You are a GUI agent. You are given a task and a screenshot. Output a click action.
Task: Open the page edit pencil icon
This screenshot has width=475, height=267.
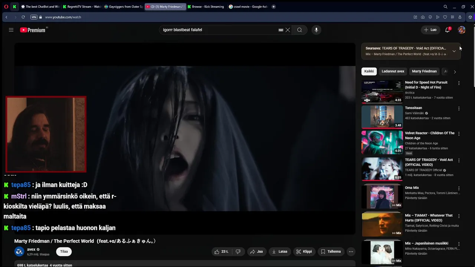415,17
